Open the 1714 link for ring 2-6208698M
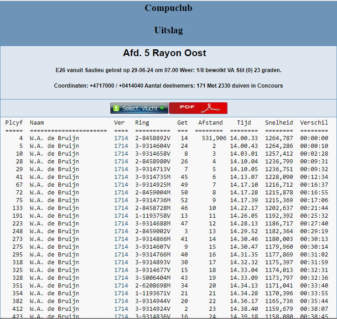 click(x=121, y=285)
